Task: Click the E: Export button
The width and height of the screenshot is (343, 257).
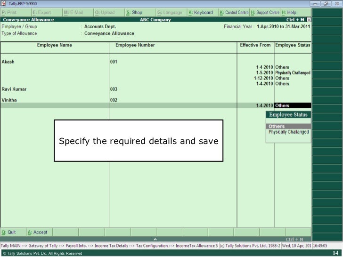Action: click(x=47, y=13)
